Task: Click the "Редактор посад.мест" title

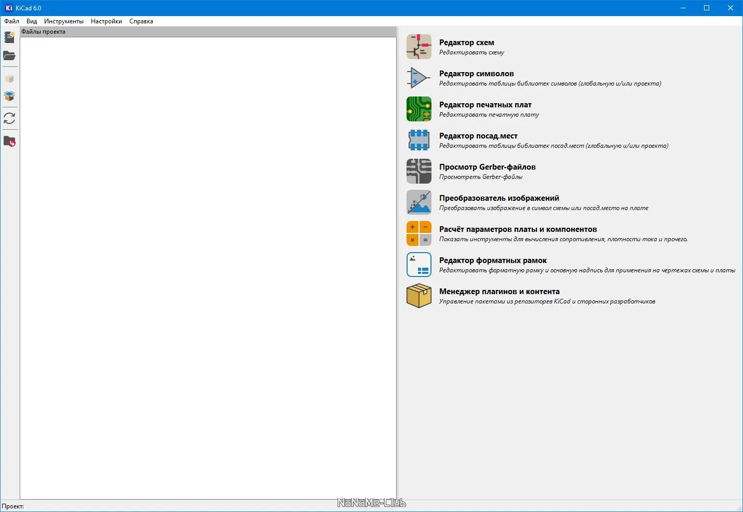Action: click(478, 136)
